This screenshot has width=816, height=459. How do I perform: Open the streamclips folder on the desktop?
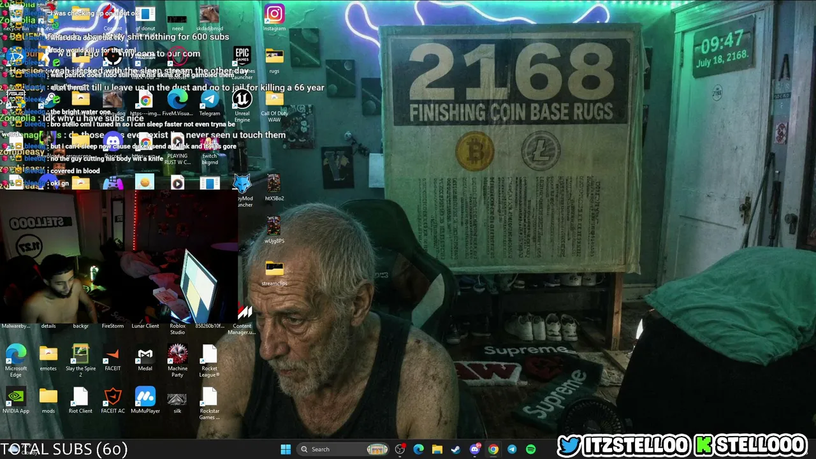pyautogui.click(x=274, y=273)
